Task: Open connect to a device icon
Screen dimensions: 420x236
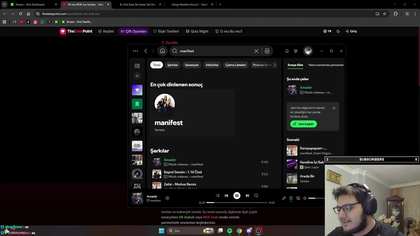Action: [x=298, y=198]
